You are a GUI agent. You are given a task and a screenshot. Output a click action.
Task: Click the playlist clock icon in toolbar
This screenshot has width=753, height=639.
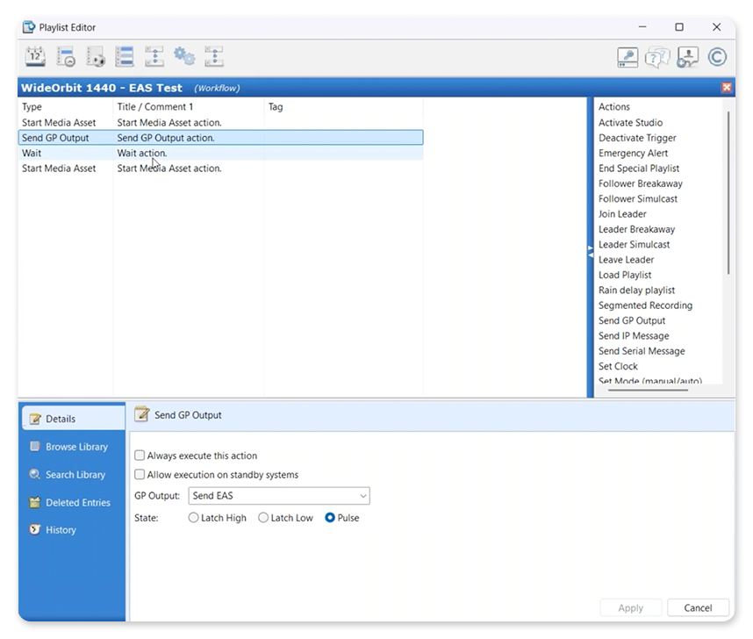point(65,57)
